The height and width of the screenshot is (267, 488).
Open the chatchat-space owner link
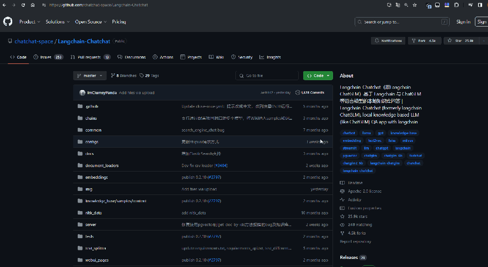[33, 41]
